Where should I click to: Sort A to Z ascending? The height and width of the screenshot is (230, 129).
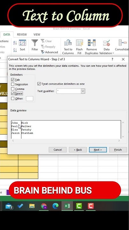click(x=15, y=43)
